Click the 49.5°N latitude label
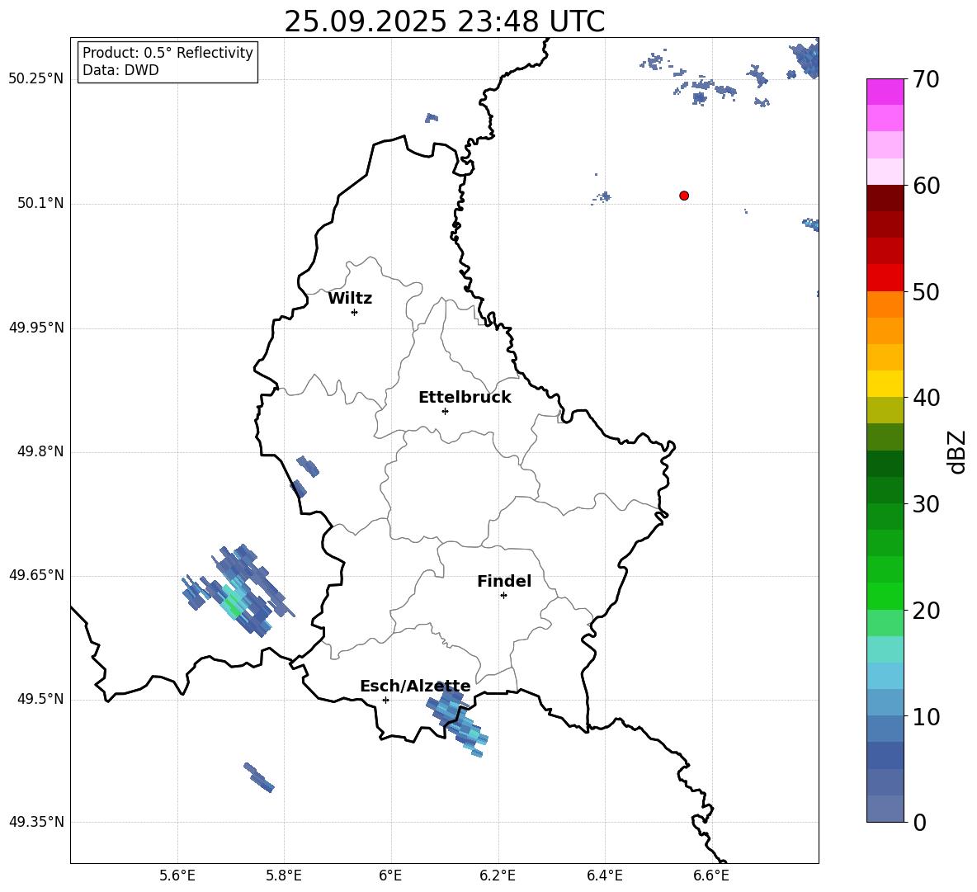 coord(40,699)
